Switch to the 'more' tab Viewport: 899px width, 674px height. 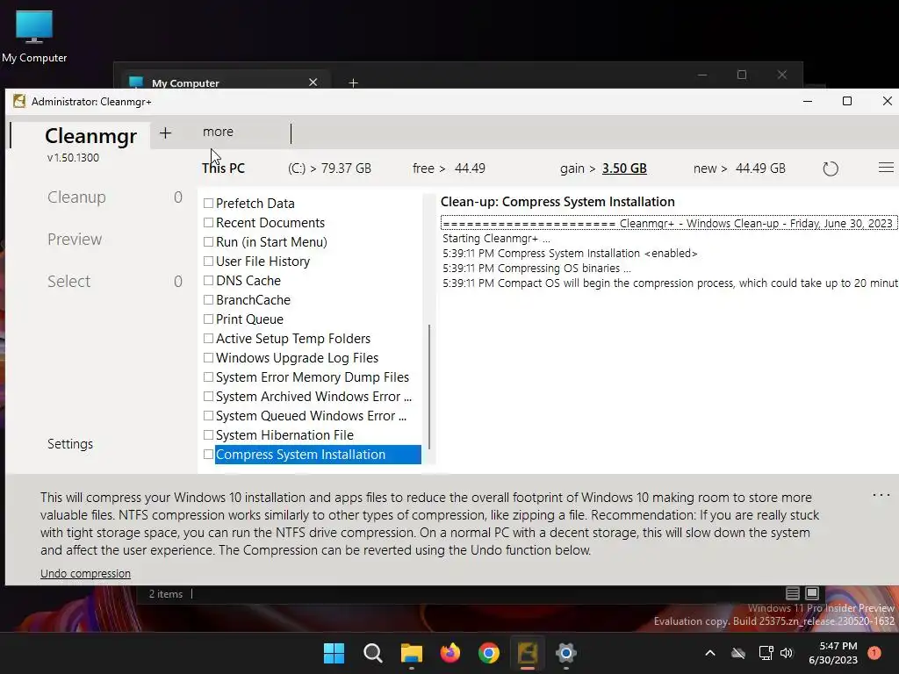[x=218, y=132]
